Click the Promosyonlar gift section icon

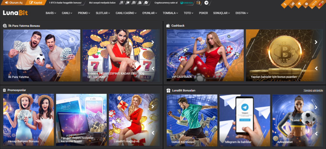(4, 90)
